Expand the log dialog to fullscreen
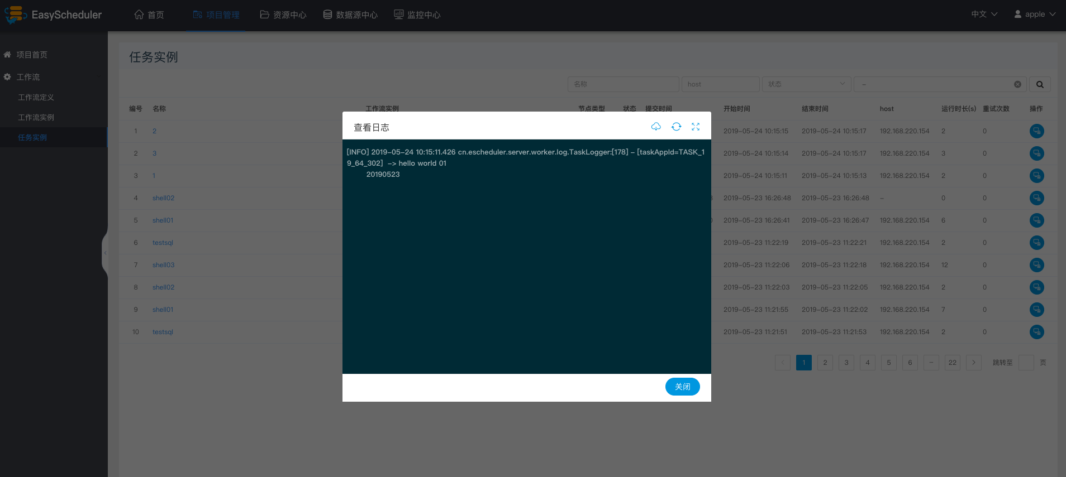The width and height of the screenshot is (1066, 477). pos(696,127)
